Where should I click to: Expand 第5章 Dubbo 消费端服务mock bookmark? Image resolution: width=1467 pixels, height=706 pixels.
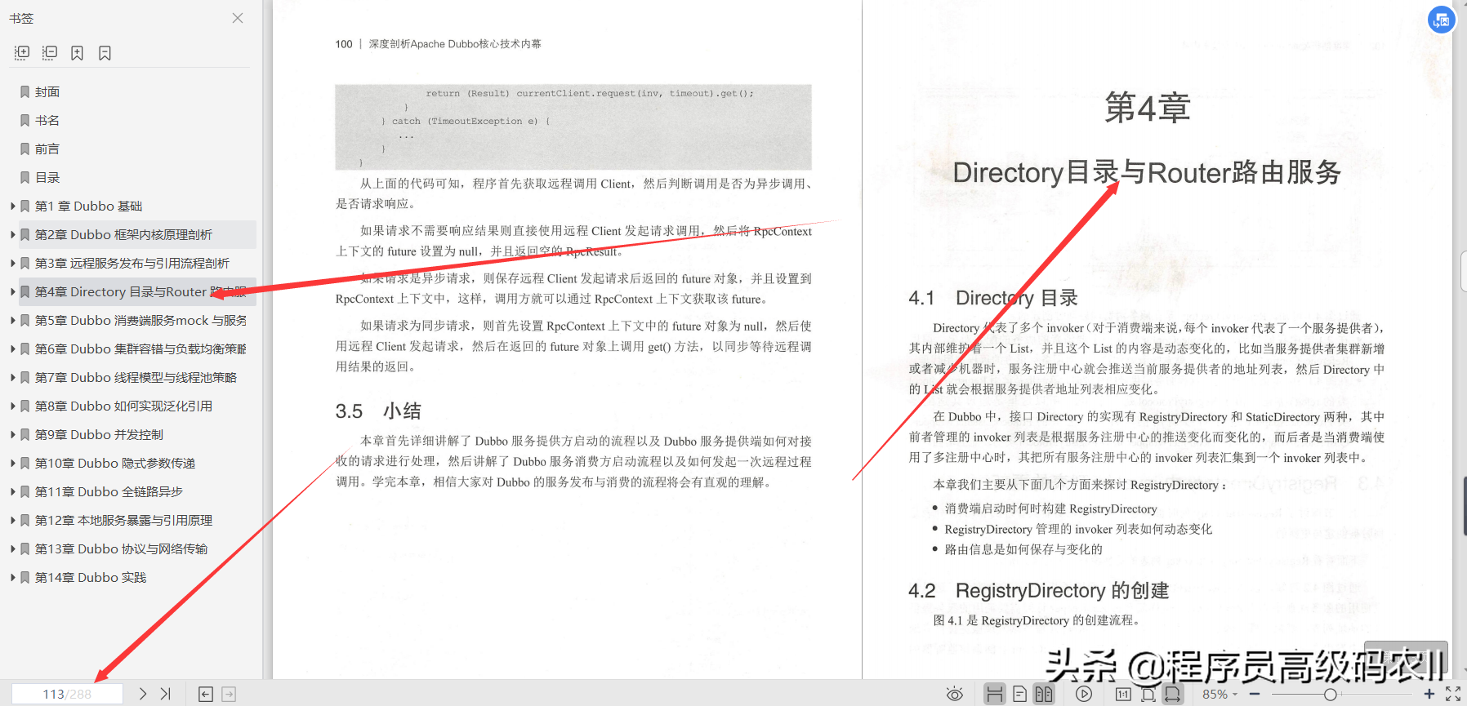[x=12, y=321]
